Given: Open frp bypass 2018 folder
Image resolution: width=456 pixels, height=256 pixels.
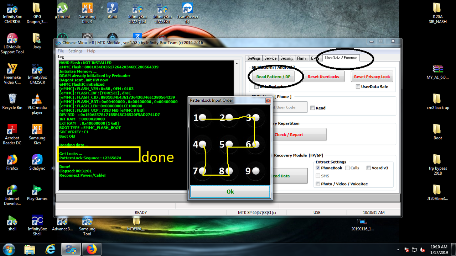Looking at the screenshot, I should 438,165.
